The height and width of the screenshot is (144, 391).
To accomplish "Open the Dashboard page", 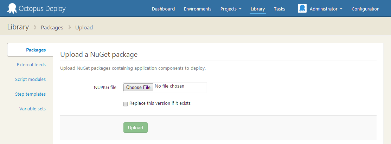I will [x=164, y=9].
